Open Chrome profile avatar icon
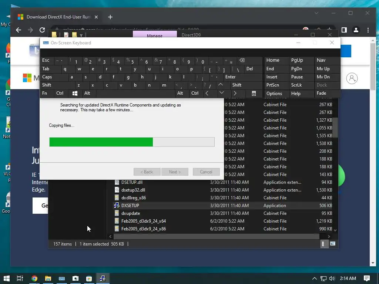 [356, 30]
